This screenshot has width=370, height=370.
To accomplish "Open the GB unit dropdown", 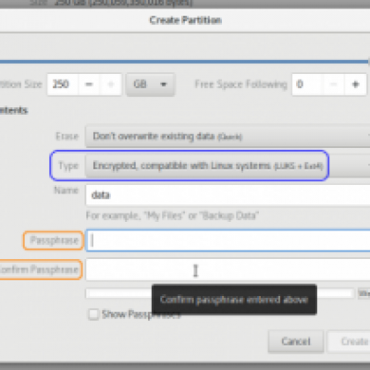I will 150,84.
